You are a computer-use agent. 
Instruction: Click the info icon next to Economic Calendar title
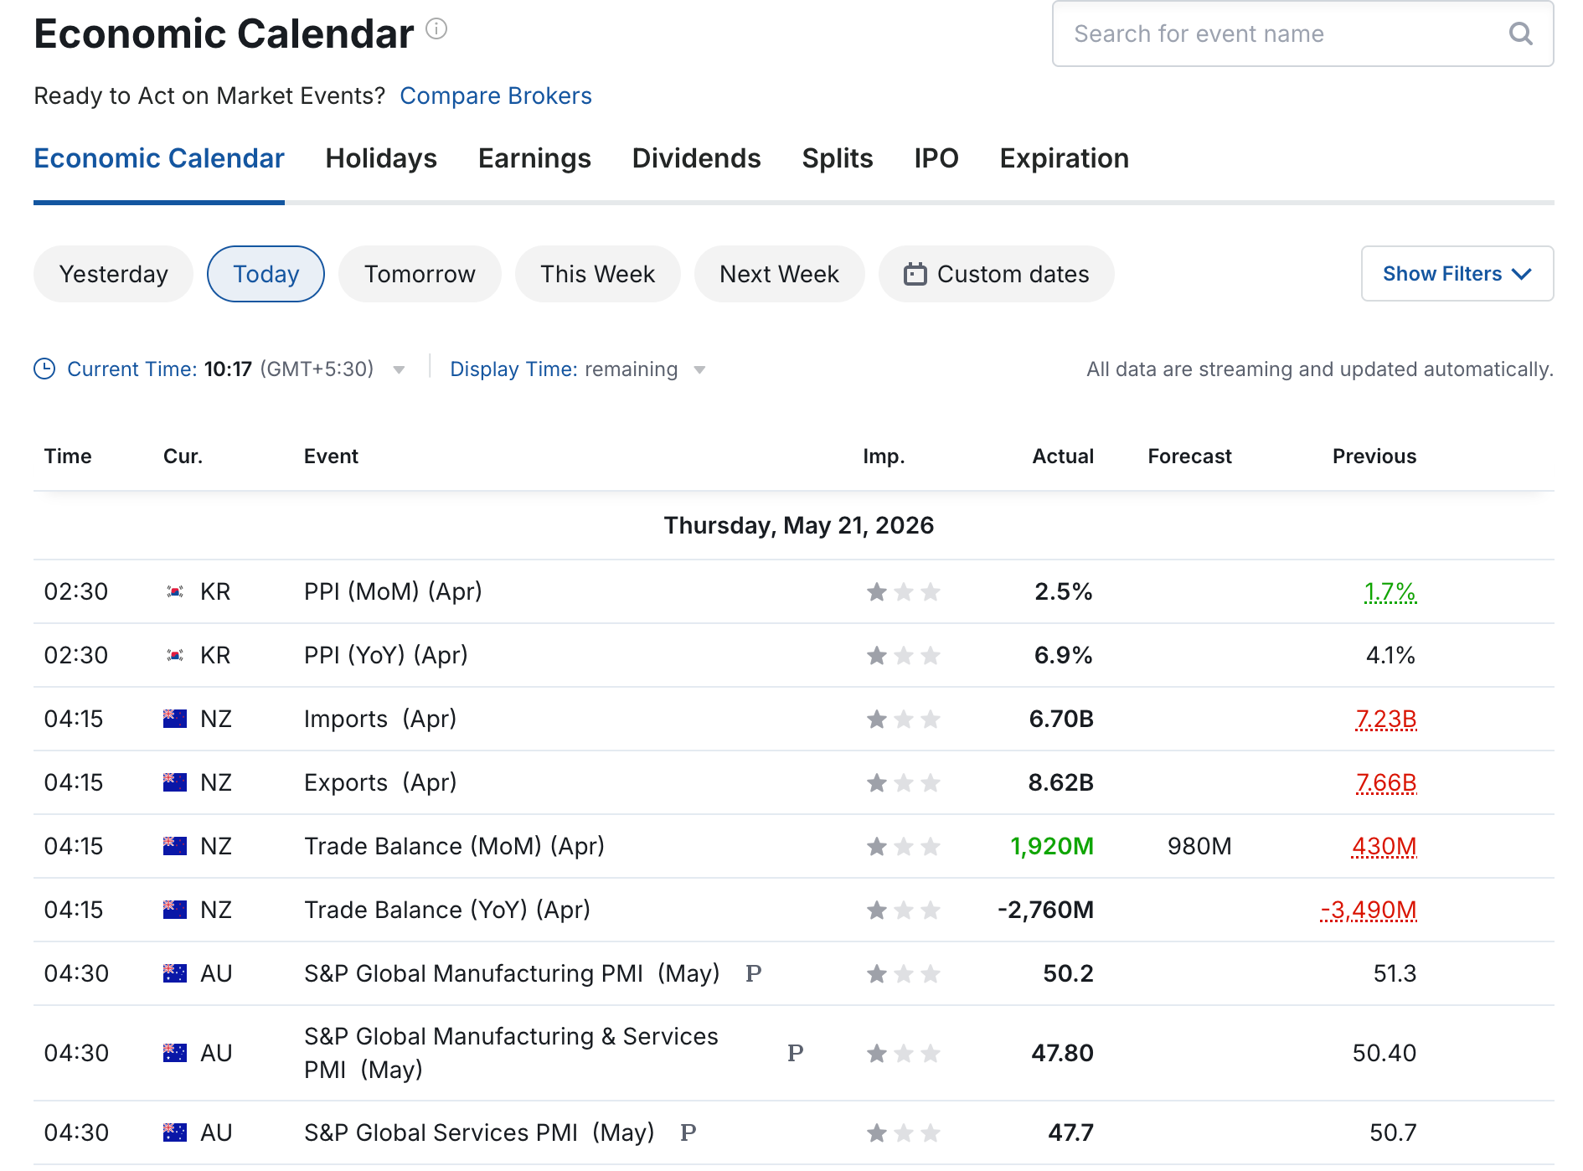436,29
